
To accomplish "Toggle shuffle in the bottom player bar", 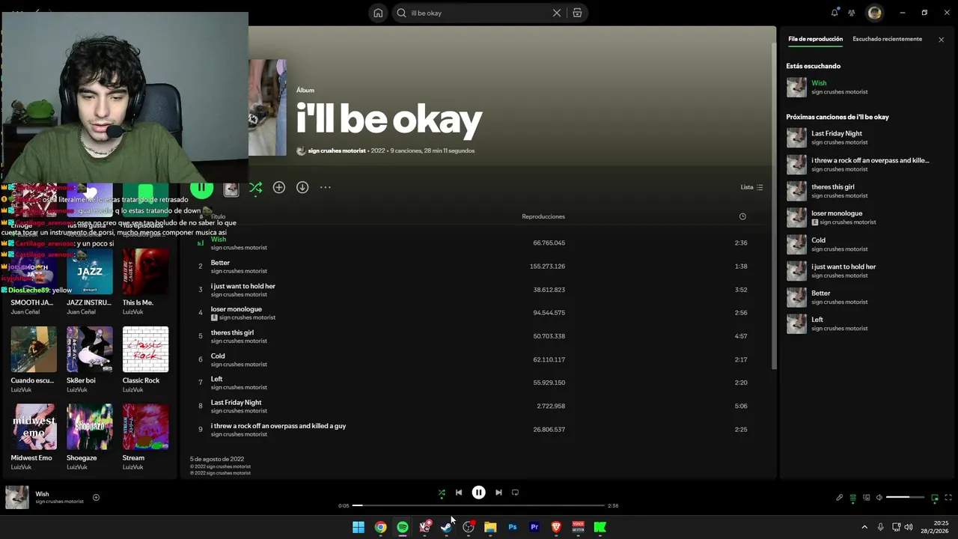I will click(x=442, y=493).
